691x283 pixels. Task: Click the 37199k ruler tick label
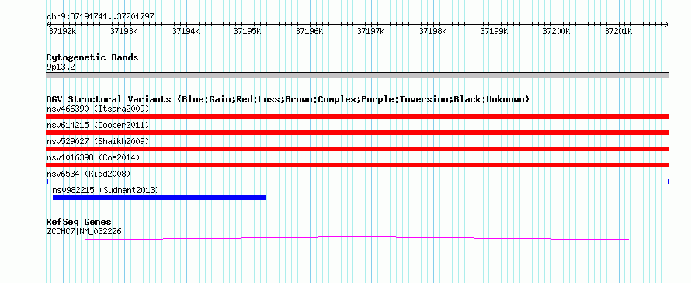click(494, 31)
